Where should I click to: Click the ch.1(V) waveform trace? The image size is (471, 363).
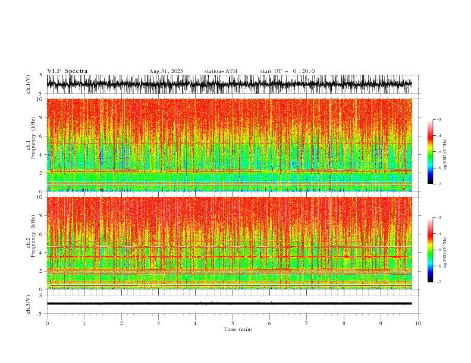230,84
